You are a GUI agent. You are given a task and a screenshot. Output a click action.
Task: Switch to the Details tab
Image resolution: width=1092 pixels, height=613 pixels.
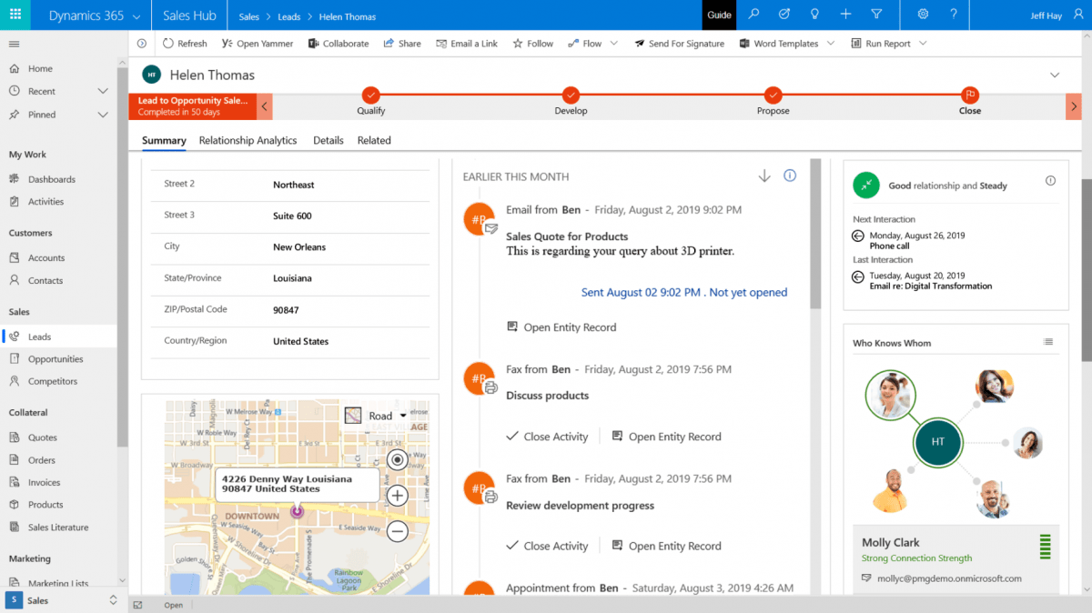(x=329, y=141)
